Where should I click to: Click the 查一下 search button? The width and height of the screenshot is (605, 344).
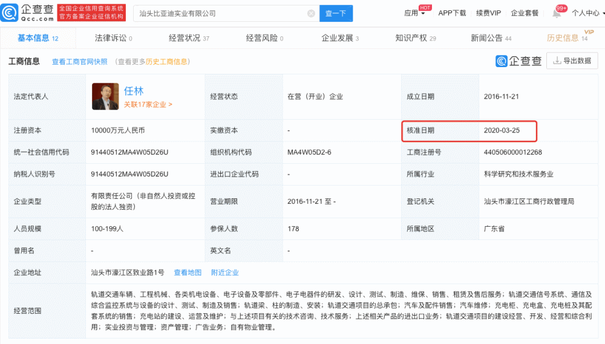pos(336,13)
